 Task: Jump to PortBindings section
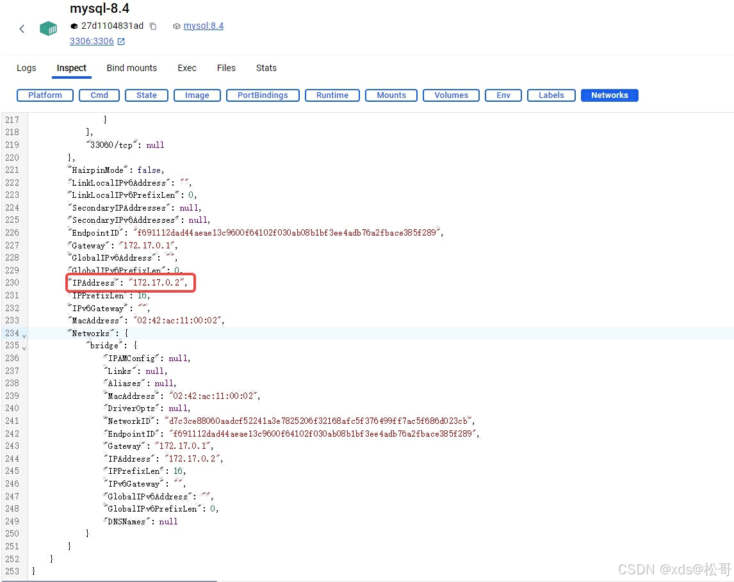click(263, 95)
